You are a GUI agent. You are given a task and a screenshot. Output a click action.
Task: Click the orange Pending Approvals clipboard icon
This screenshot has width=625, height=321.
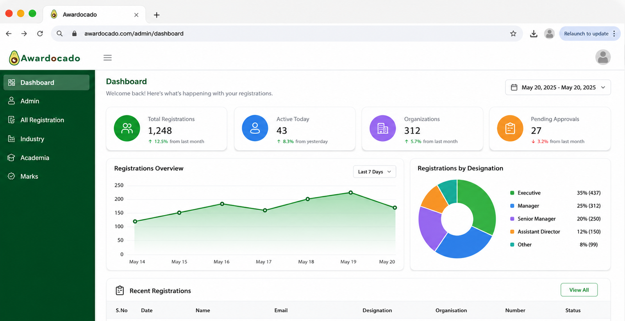[510, 128]
